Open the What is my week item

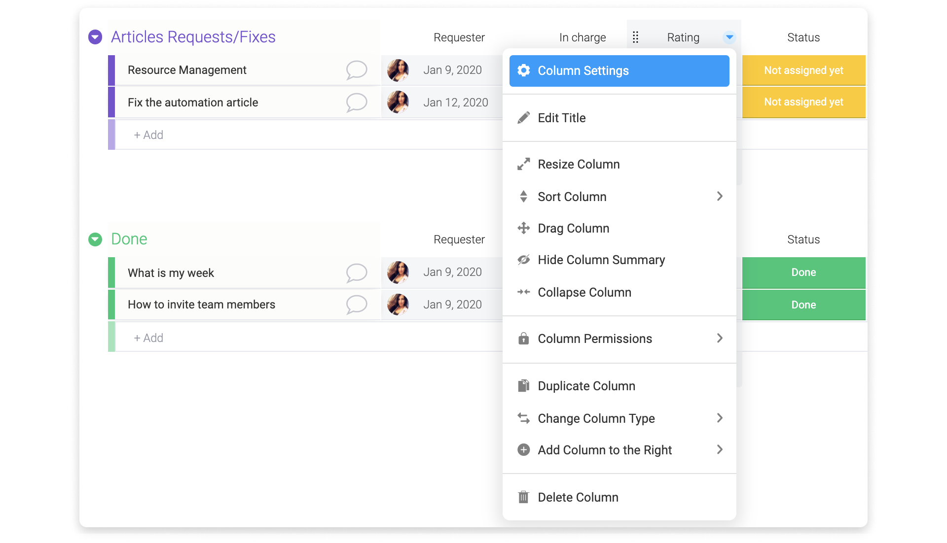point(171,273)
